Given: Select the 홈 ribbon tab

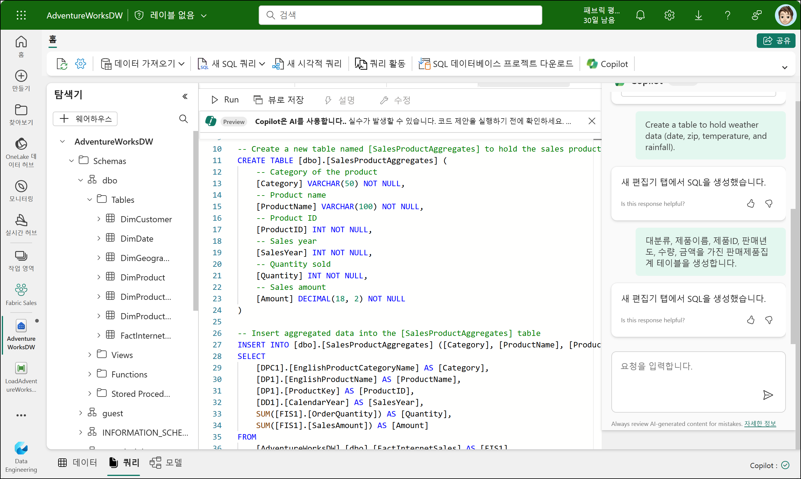Looking at the screenshot, I should [52, 40].
